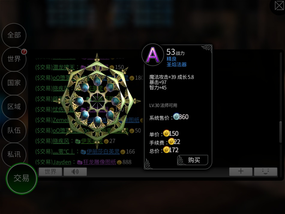Screen dimensions: 285x214
Task: Open the emoji smiley face picker
Action: (x=265, y=171)
